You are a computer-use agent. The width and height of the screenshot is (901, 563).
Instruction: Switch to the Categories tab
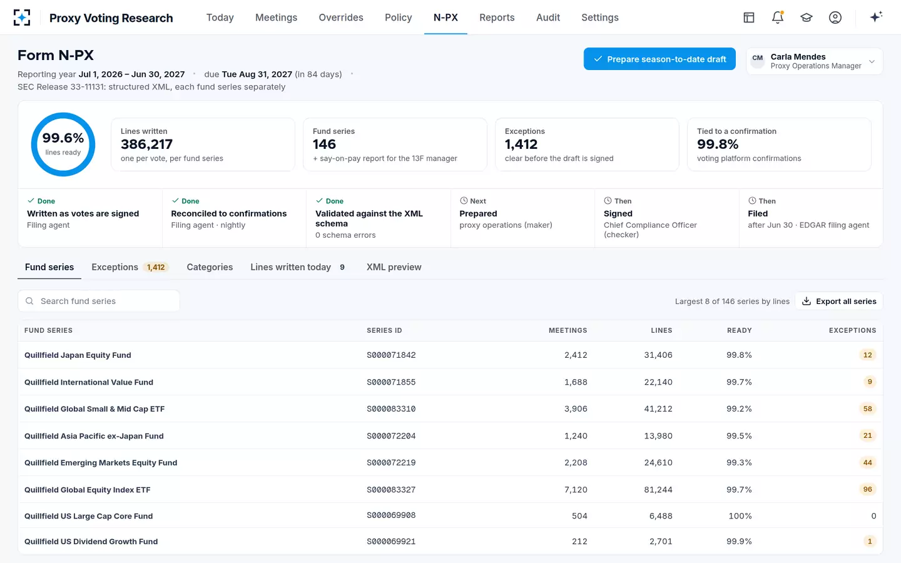tap(210, 267)
